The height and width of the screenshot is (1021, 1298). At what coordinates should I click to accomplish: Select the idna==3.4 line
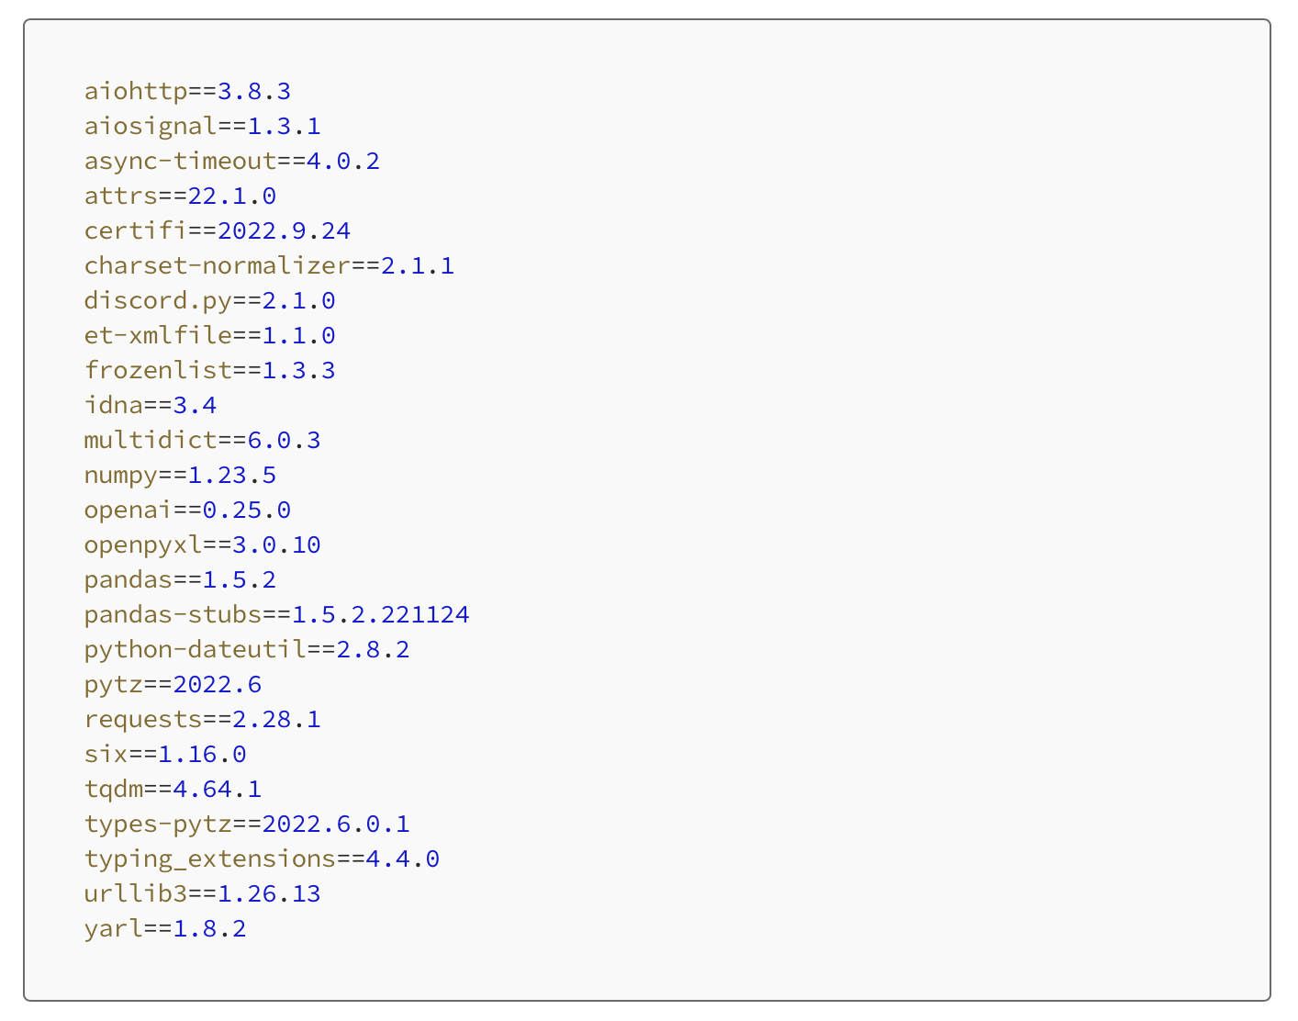(151, 405)
